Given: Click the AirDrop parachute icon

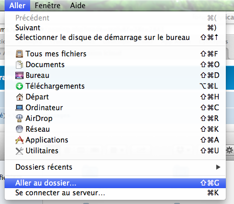Looking at the screenshot, I should tap(19, 118).
